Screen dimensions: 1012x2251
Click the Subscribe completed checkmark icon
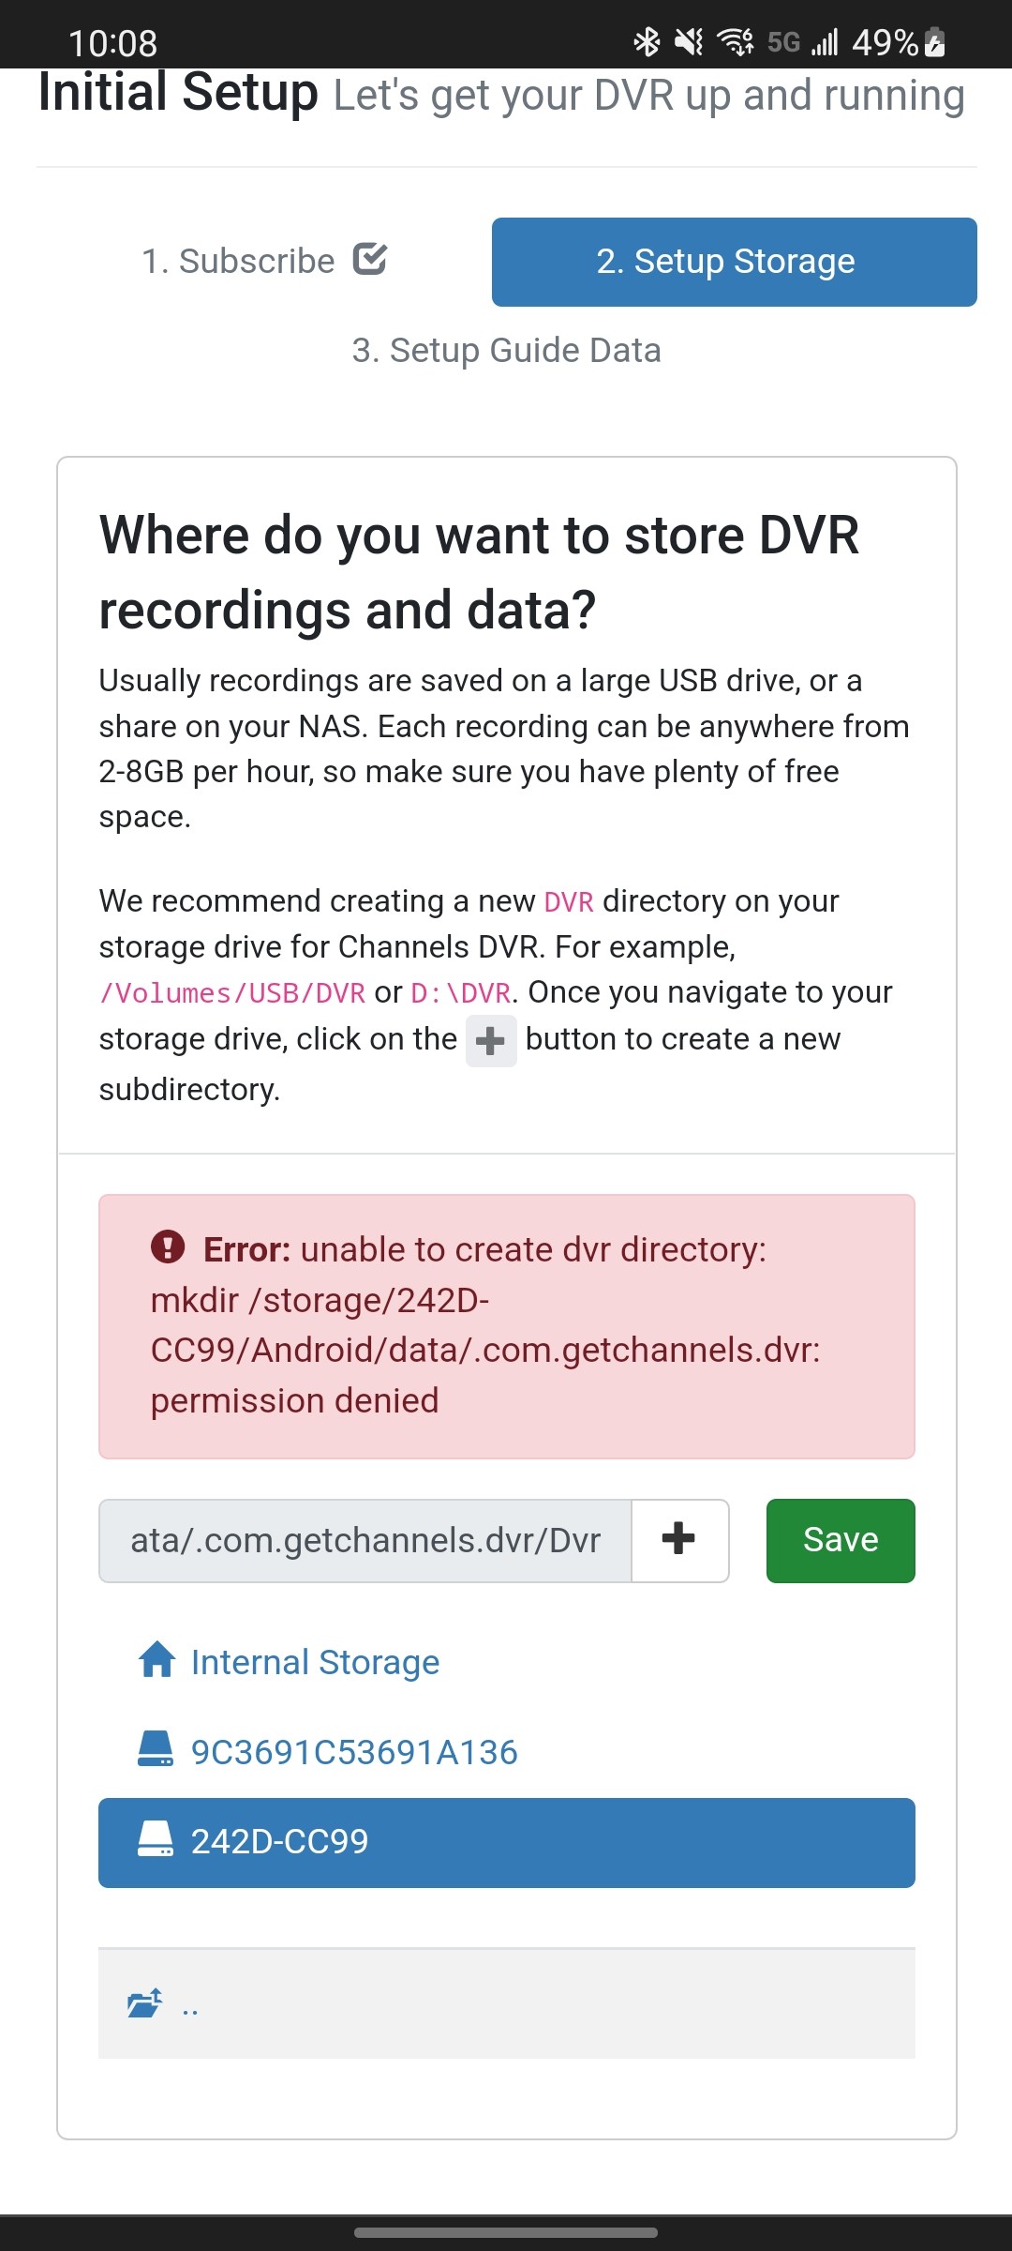(370, 259)
